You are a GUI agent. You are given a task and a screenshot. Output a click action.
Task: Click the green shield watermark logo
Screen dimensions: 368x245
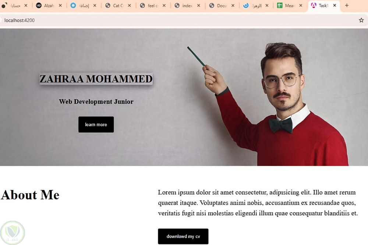point(13,232)
